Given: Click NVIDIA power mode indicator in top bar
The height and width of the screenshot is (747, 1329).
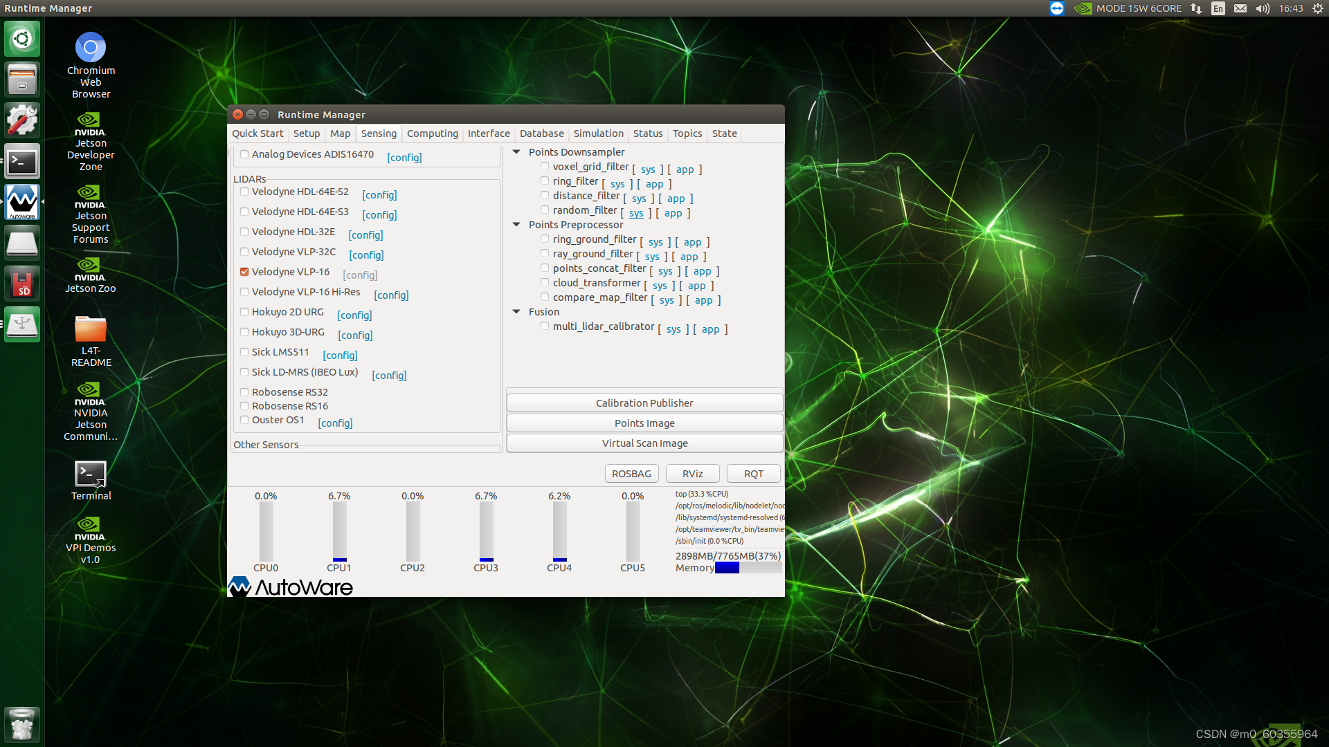Looking at the screenshot, I should (x=1128, y=8).
